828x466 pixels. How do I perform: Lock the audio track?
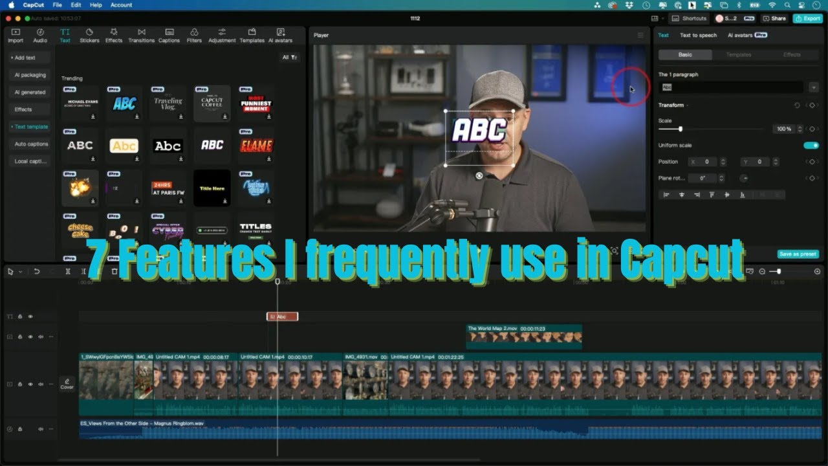tap(20, 428)
